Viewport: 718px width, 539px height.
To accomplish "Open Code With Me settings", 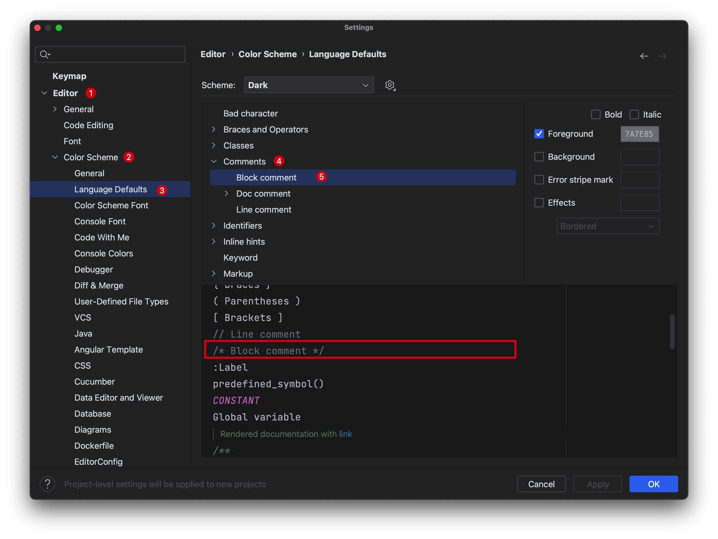I will [x=102, y=237].
